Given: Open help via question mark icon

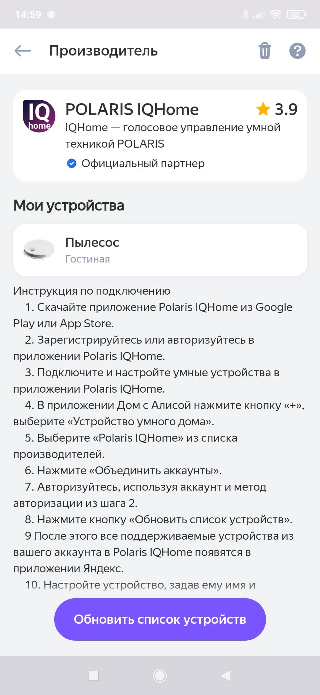Looking at the screenshot, I should [297, 51].
